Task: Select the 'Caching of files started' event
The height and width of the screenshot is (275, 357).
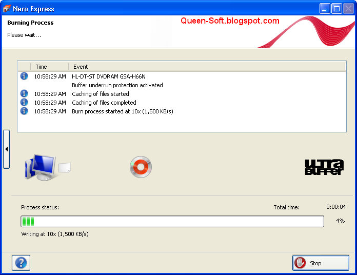Action: click(x=101, y=94)
